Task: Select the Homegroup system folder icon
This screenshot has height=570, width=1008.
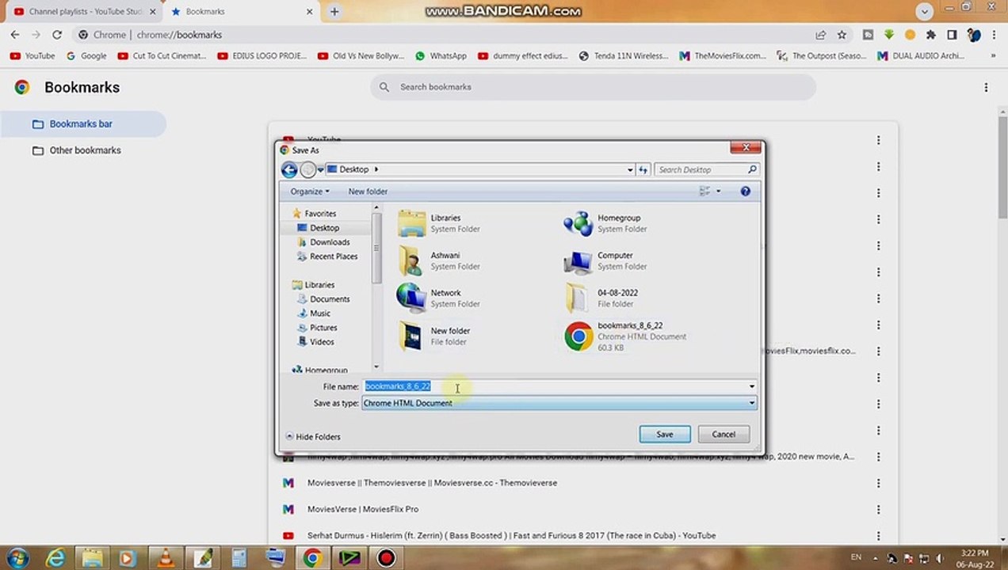Action: coord(578,223)
